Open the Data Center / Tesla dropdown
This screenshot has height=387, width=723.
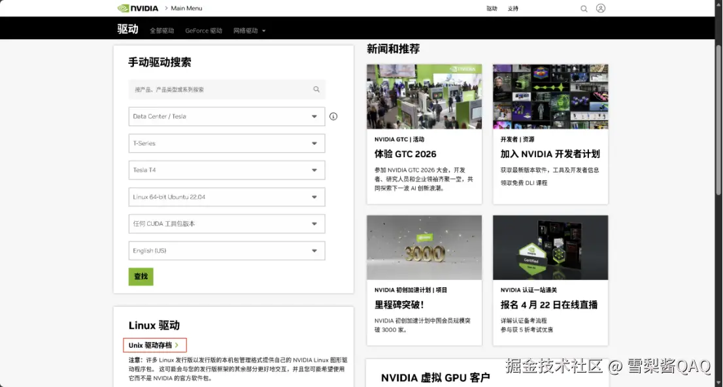coord(227,116)
